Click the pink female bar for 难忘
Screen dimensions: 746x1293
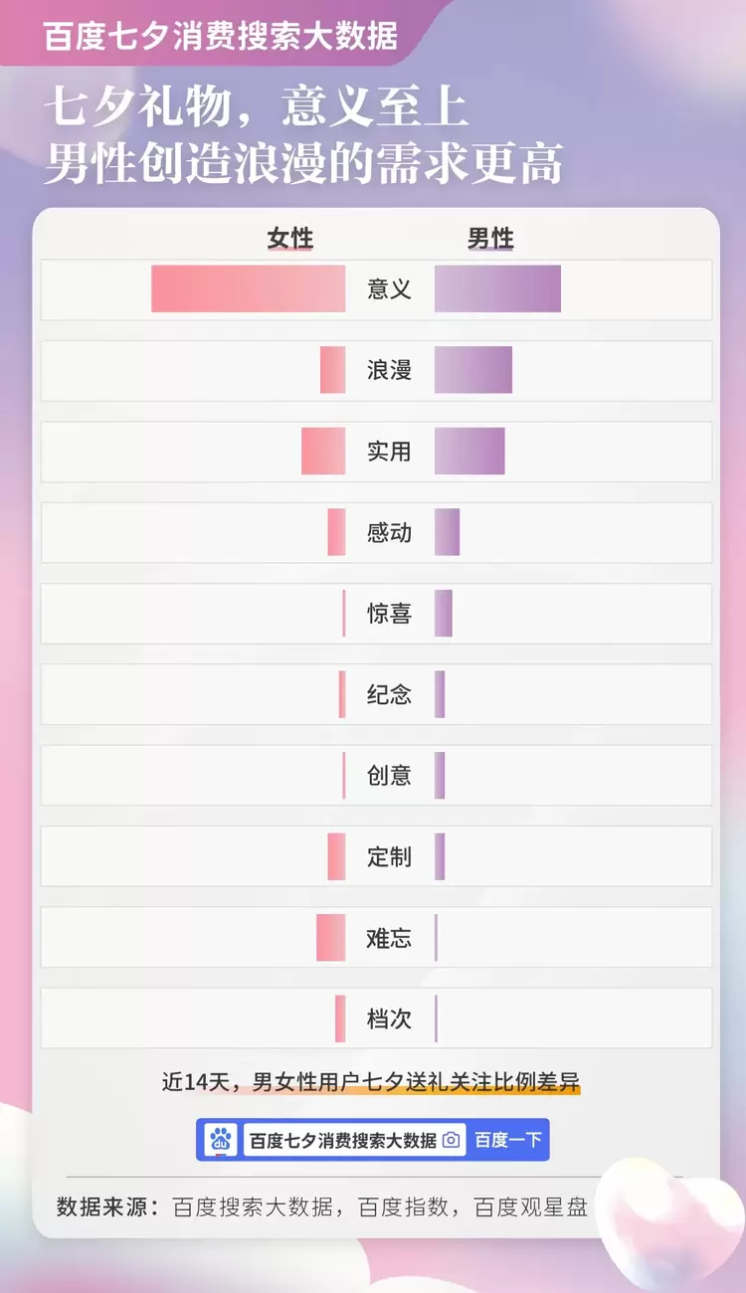point(330,938)
